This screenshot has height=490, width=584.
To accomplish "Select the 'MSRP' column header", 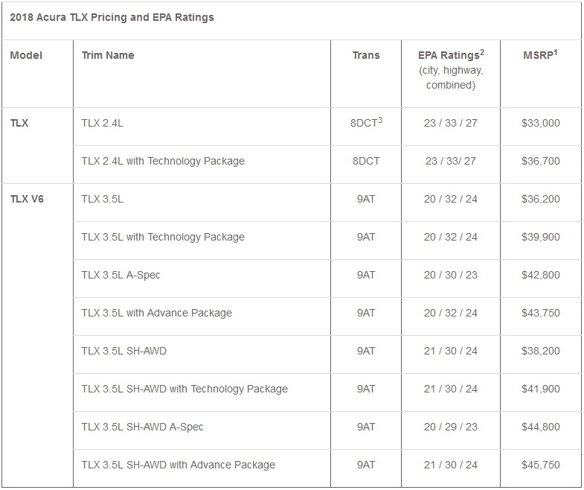I will click(x=540, y=55).
